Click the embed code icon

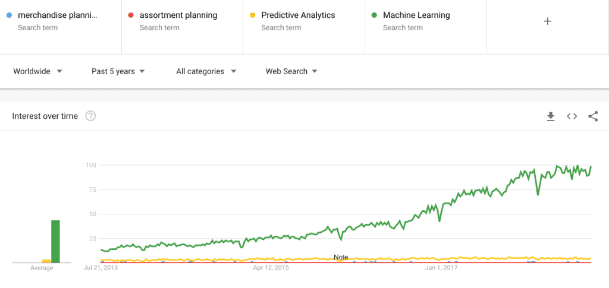click(572, 116)
